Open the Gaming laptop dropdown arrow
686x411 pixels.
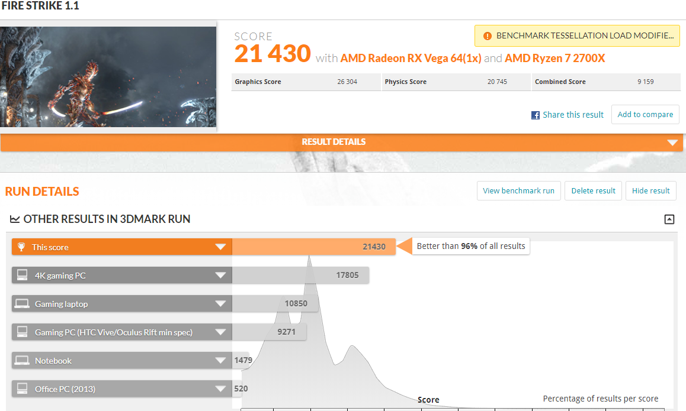pyautogui.click(x=220, y=303)
